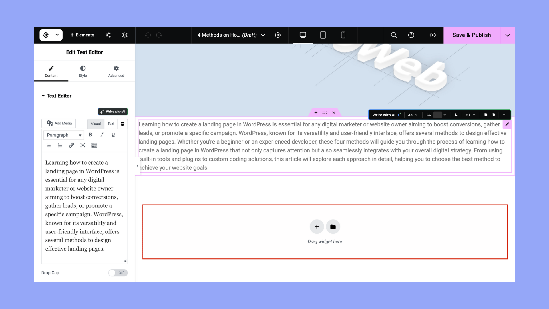Click the paint bucket fill icon

point(456,115)
